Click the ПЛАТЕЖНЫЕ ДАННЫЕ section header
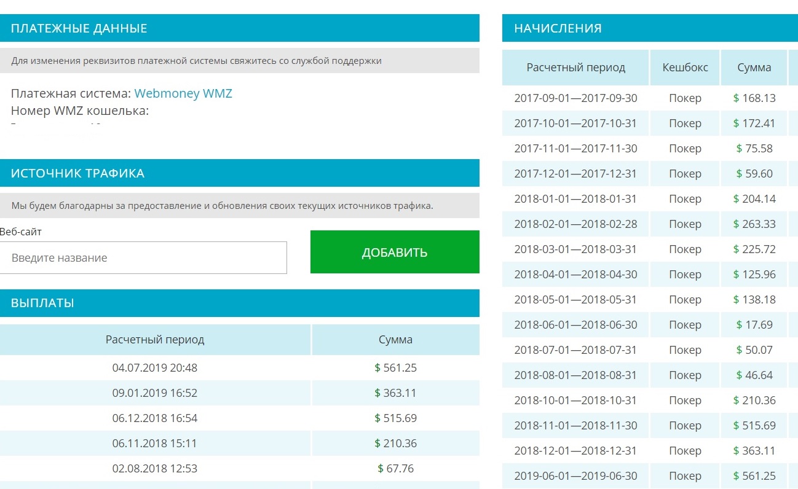This screenshot has width=798, height=489. [240, 28]
